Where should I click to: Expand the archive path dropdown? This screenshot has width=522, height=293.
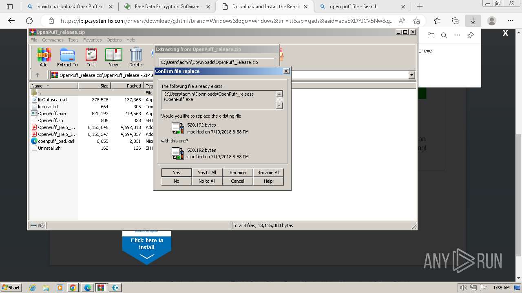pos(411,75)
